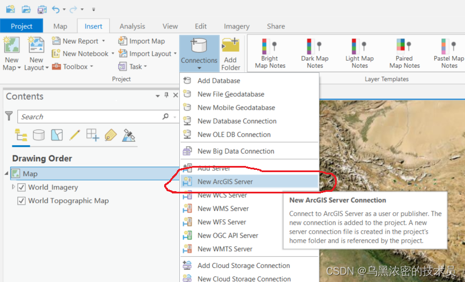
Task: Select the Insert ribbon tab
Action: pos(94,26)
